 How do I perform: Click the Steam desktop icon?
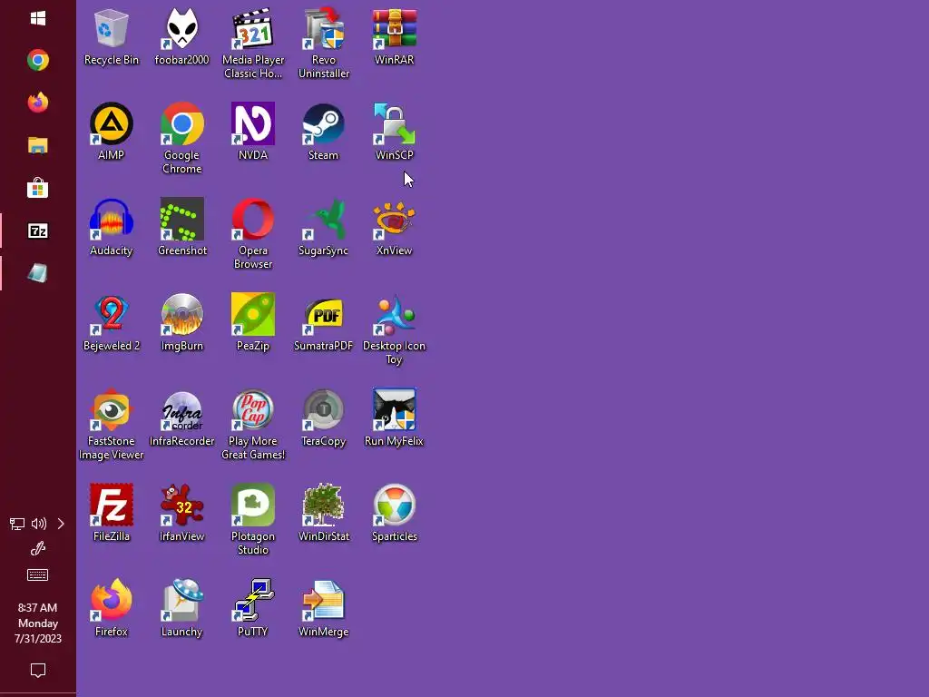pyautogui.click(x=324, y=132)
